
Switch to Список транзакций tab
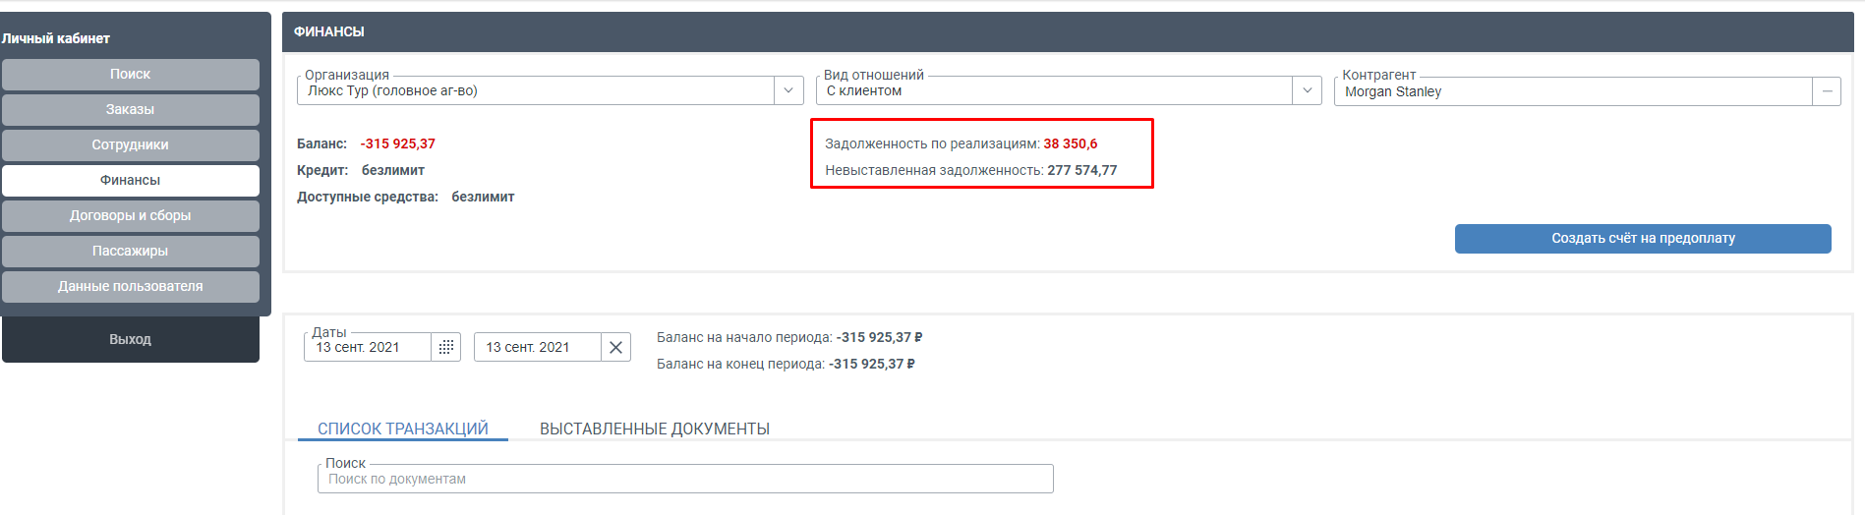(402, 429)
